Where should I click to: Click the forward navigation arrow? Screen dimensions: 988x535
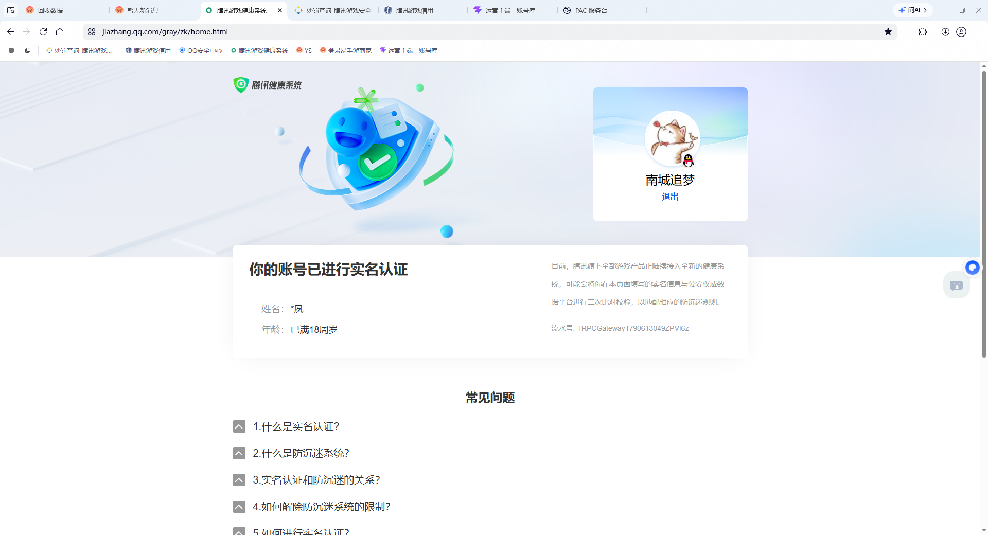(x=27, y=32)
